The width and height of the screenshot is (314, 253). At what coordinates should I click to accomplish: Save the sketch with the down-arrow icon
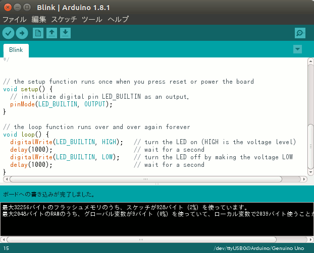[65, 33]
